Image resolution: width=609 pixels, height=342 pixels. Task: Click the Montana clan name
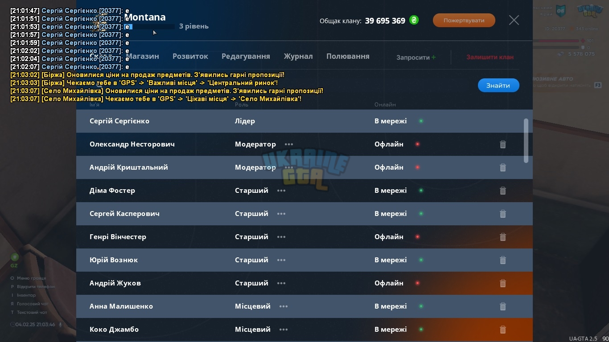click(x=145, y=17)
